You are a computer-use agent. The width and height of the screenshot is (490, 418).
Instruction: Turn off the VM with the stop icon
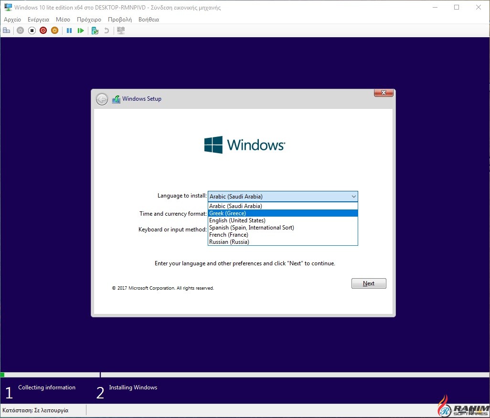(x=32, y=31)
